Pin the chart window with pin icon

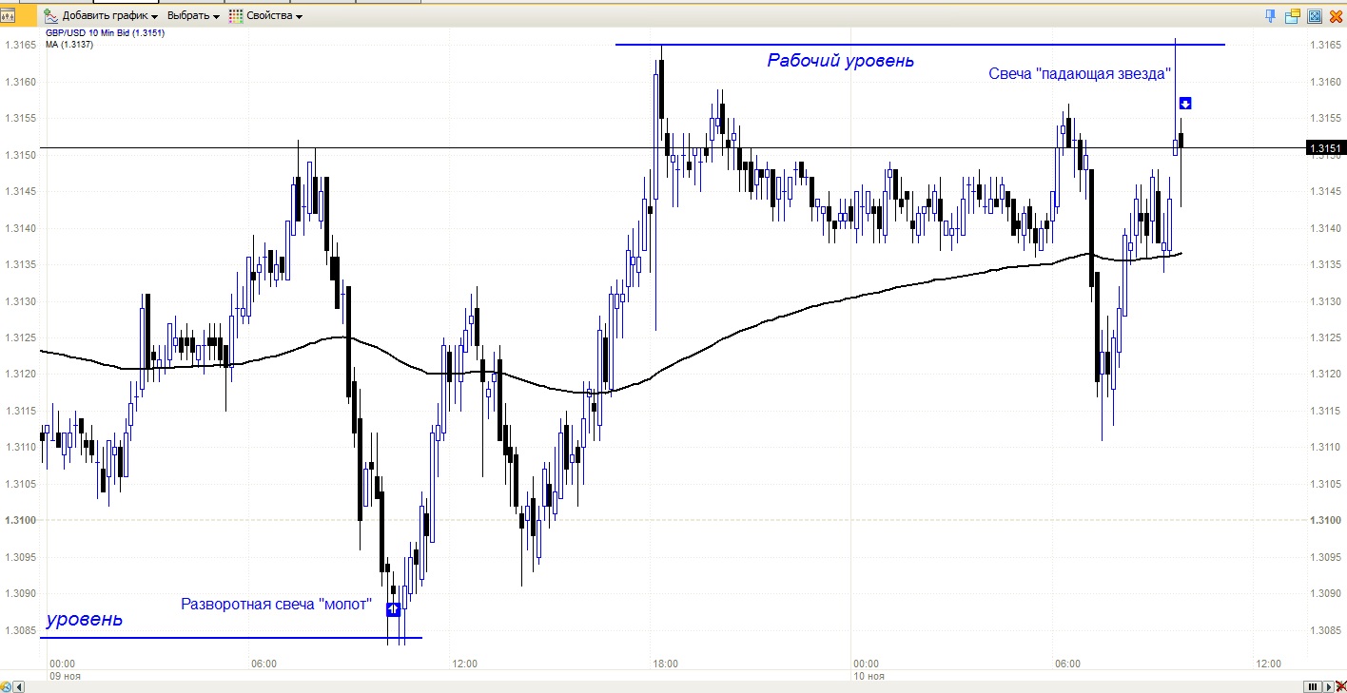1270,16
